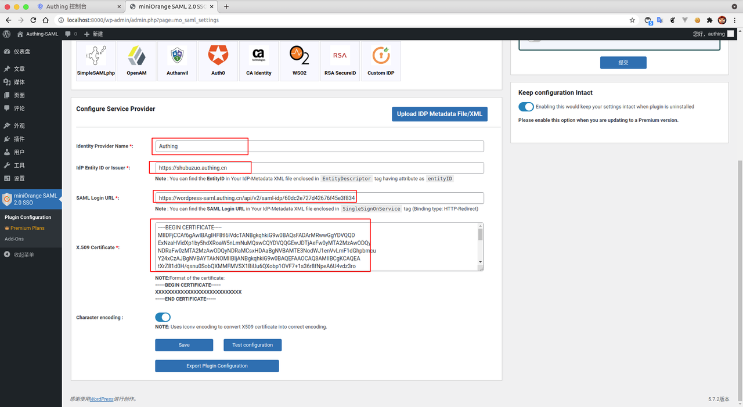Pick the Authanvil identity provider tile

pyautogui.click(x=177, y=60)
